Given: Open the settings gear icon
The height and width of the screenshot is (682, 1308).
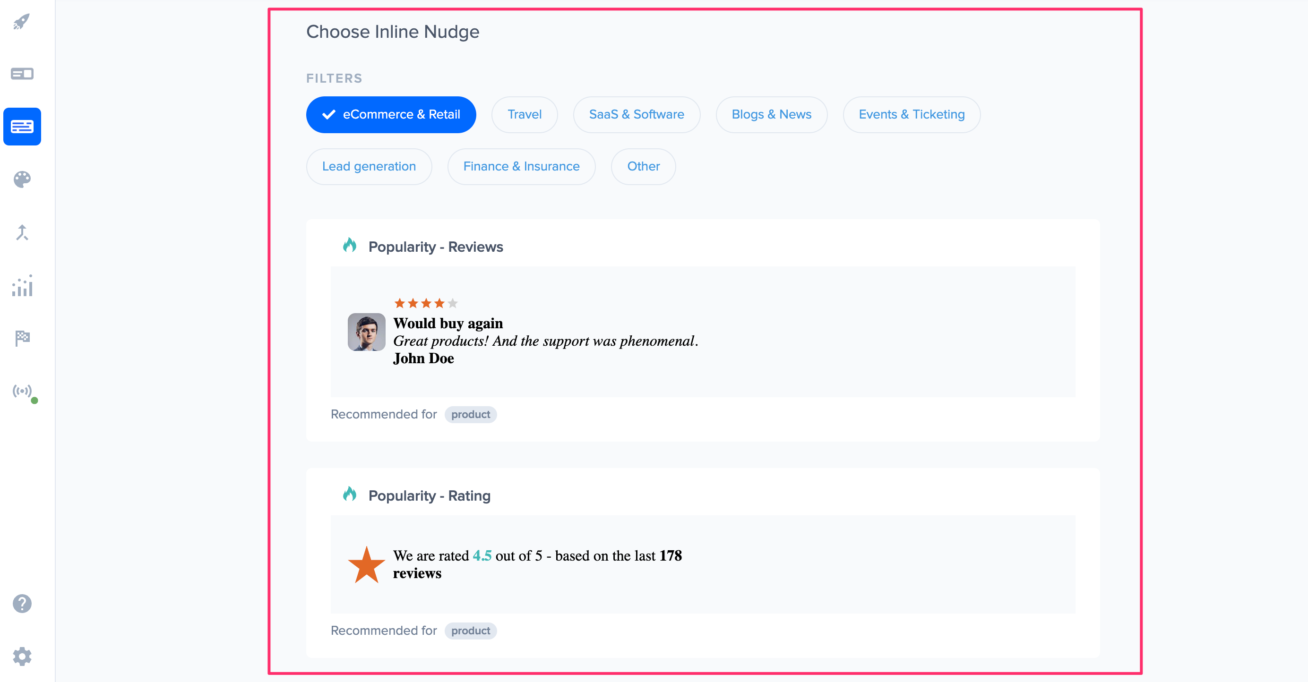Looking at the screenshot, I should tap(22, 656).
